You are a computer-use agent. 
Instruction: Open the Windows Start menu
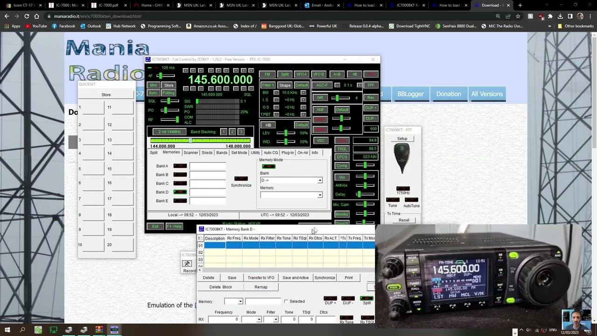[x=7, y=330]
